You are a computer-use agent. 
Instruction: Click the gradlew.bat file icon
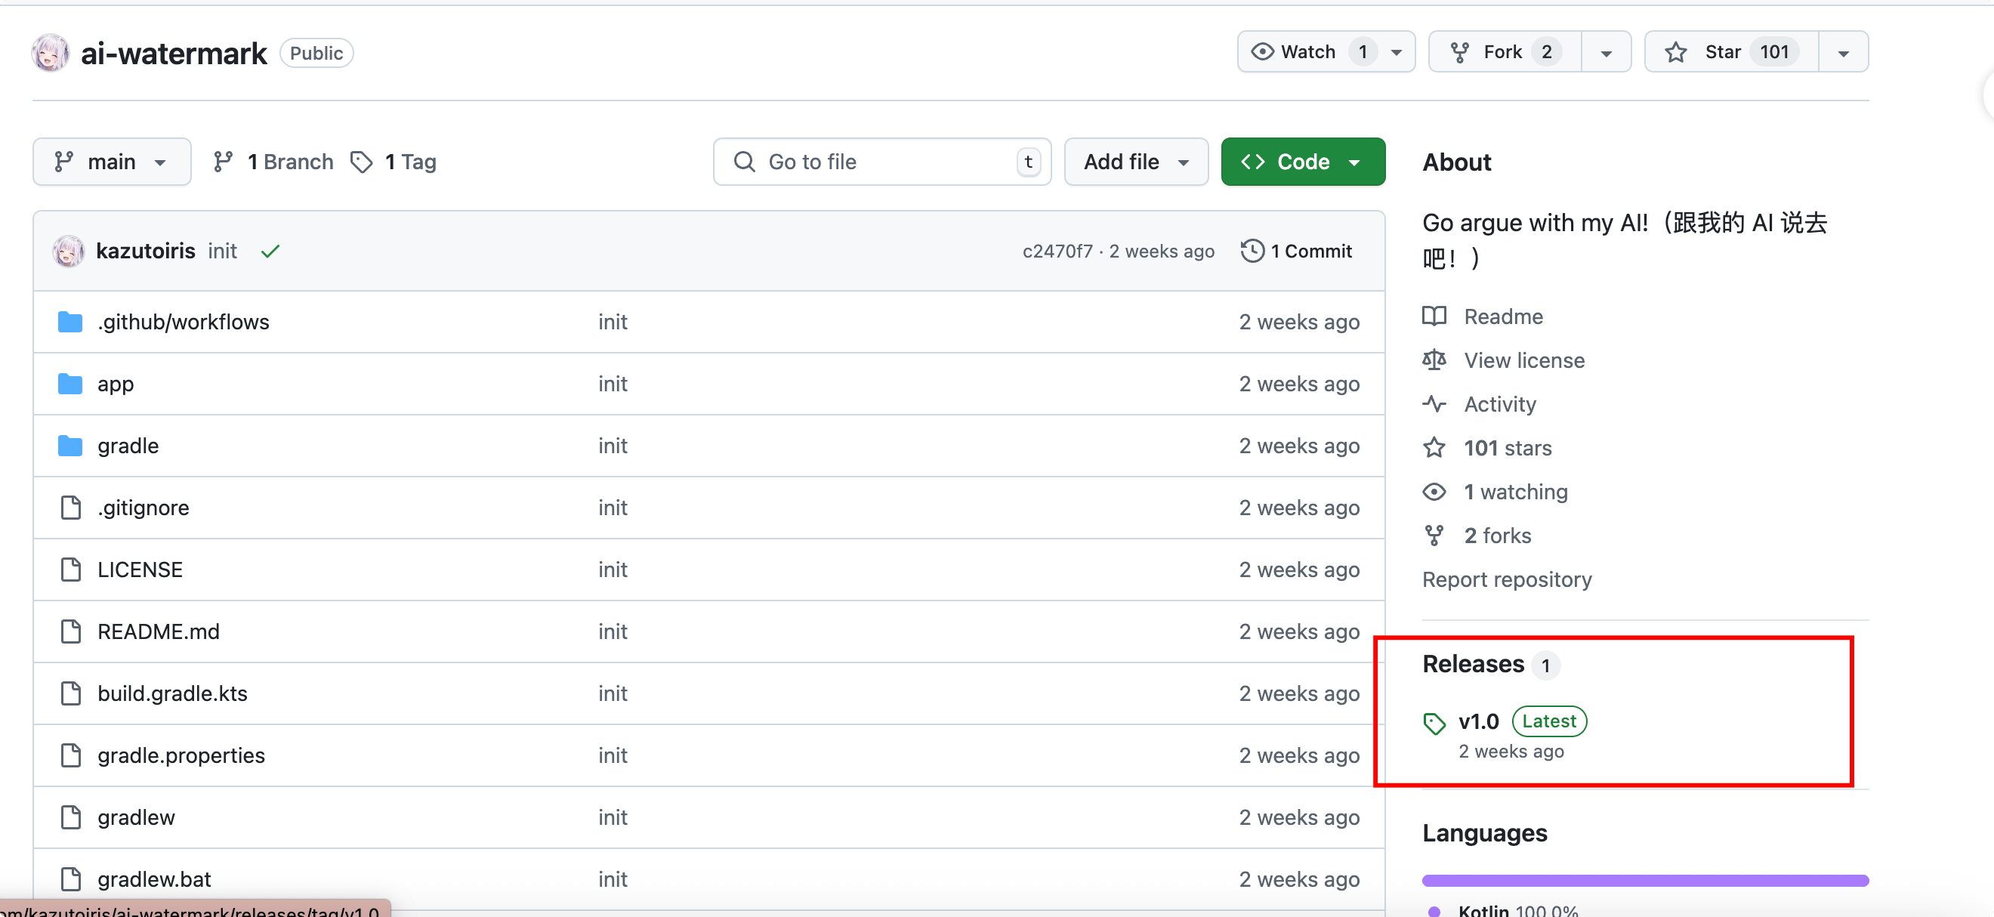[70, 879]
